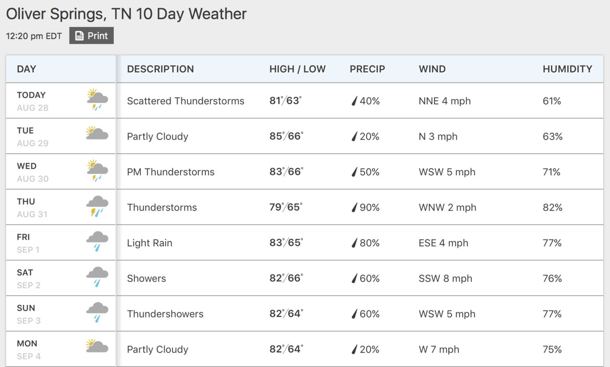Click the raindrop icon next to 90% precip
The image size is (610, 367).
pos(354,208)
